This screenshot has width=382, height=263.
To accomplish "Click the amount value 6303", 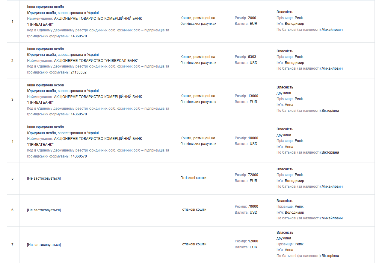I will pos(252,57).
